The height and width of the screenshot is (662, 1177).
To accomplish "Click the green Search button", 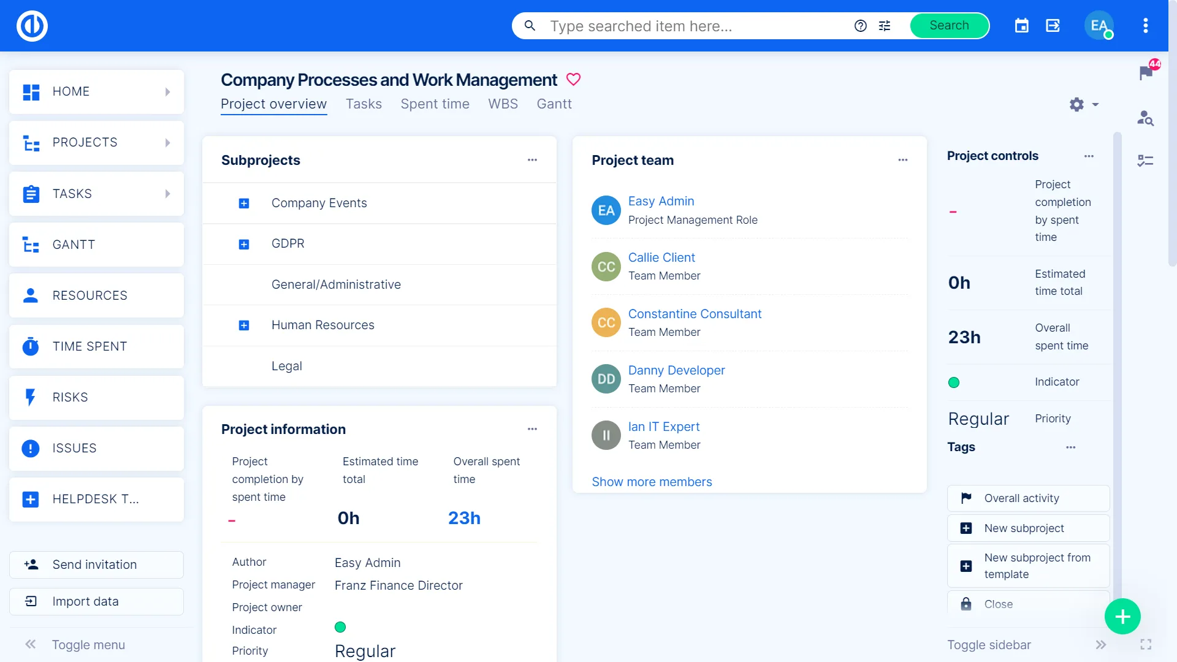I will 949,26.
